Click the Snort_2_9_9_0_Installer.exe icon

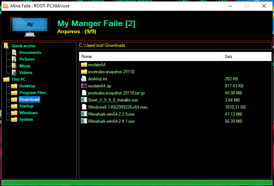pyautogui.click(x=84, y=100)
